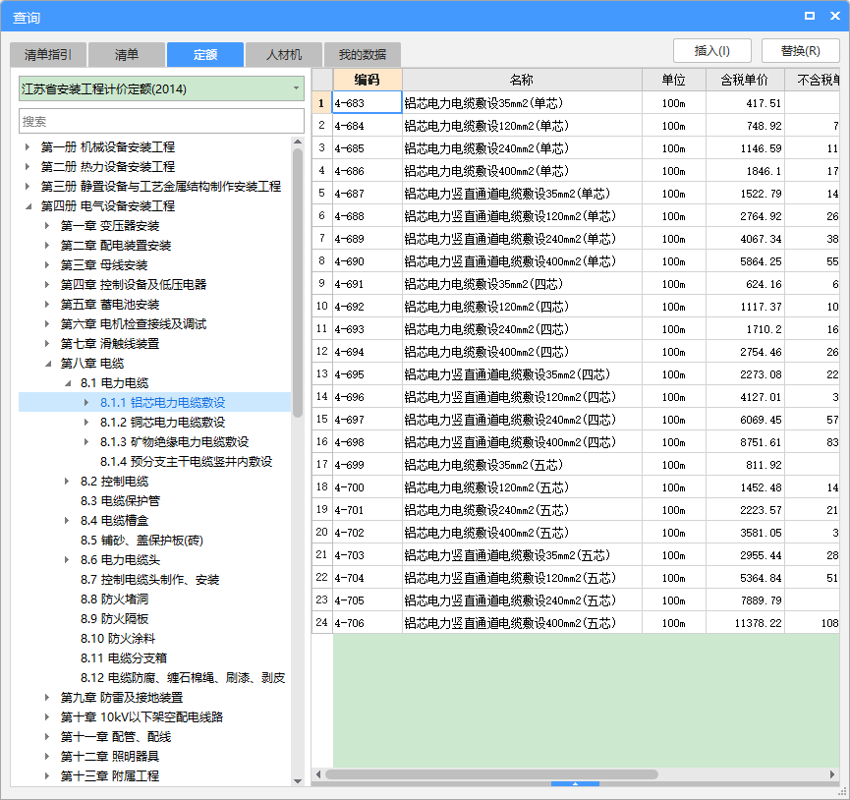Switch to the 清单指引 tab
Viewport: 850px width, 800px height.
(48, 55)
